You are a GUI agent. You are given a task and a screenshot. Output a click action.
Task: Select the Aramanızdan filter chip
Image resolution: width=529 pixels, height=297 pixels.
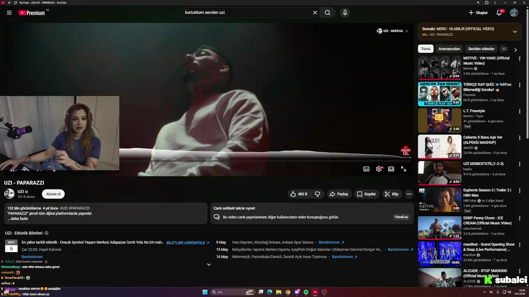(x=449, y=49)
